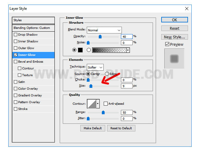Click the Jitter slider handle

click(x=88, y=119)
